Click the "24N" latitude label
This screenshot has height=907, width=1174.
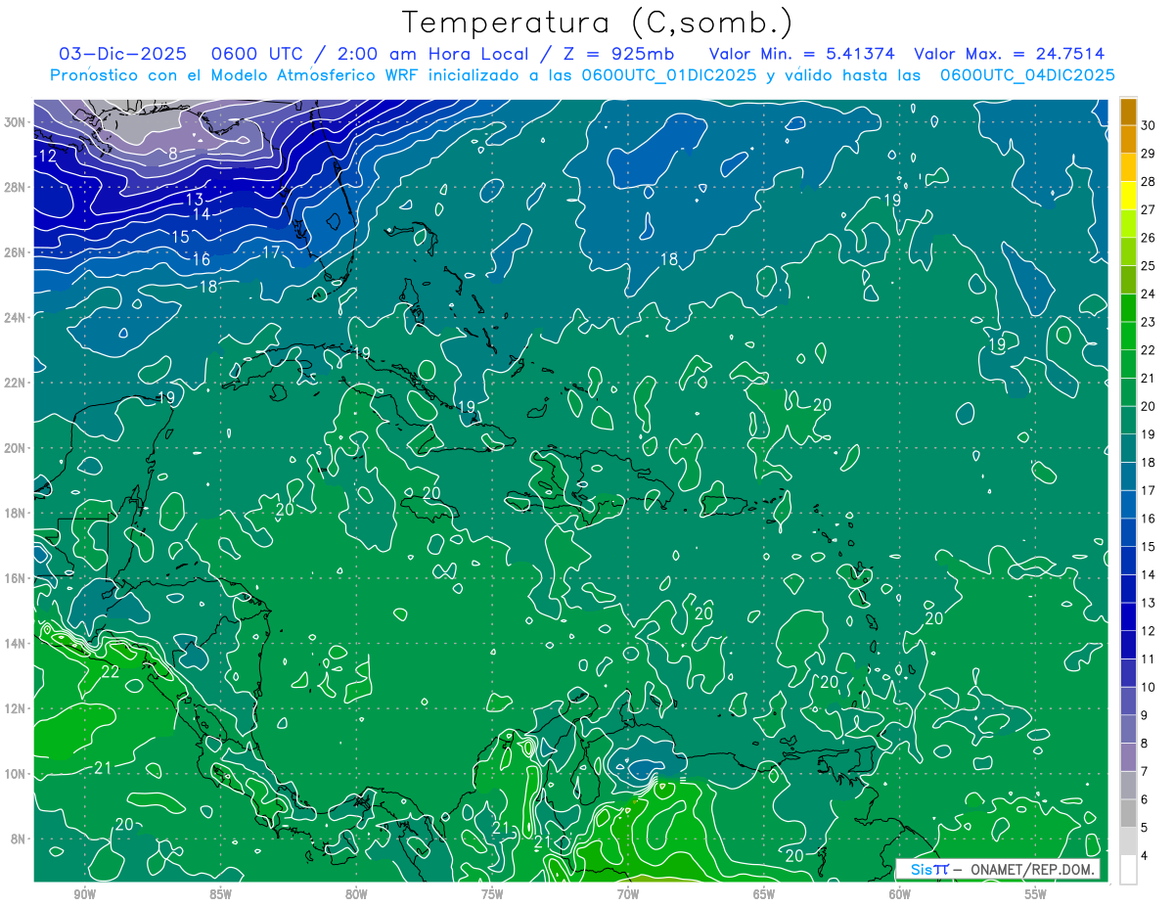coord(17,318)
